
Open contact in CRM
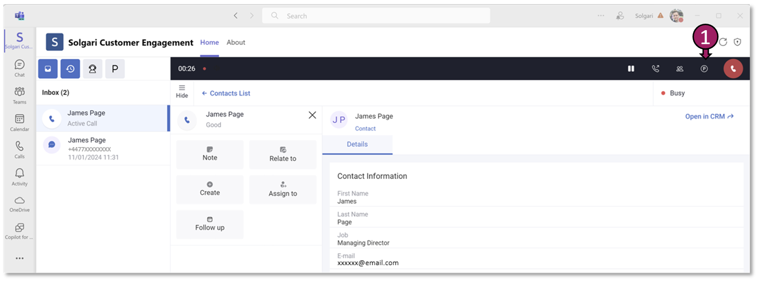pyautogui.click(x=709, y=117)
